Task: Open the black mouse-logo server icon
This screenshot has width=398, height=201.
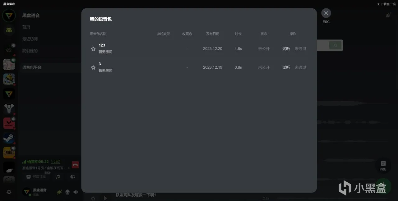Action: 9,168
